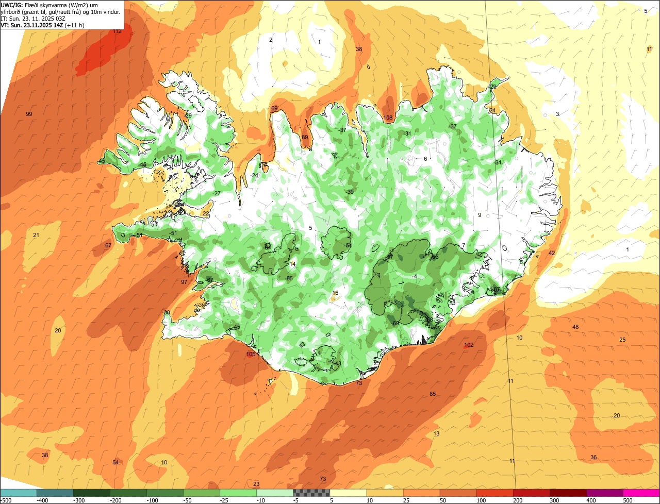Click the map value '29' near the northeast tip
Screen dimensions: 660x504
tap(493, 87)
